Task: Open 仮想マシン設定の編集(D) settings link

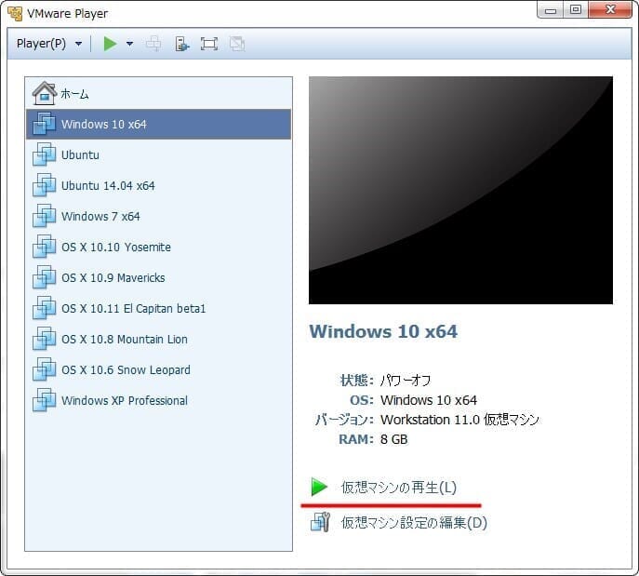Action: 413,523
